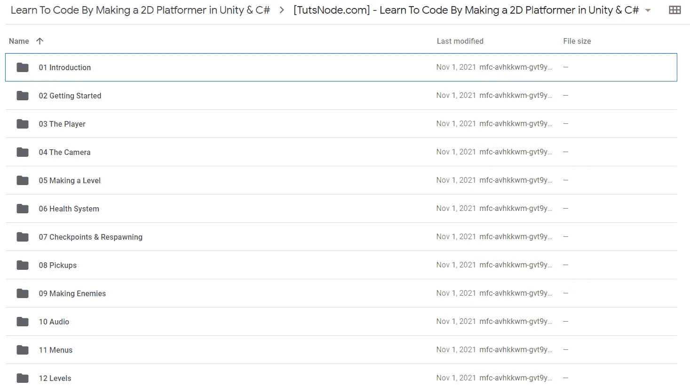Click the modified date of 04 The Camera

[456, 152]
